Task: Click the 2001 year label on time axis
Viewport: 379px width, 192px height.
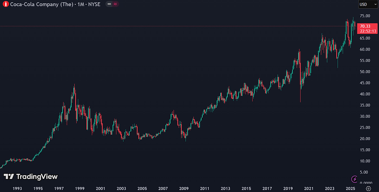Action: (100, 189)
